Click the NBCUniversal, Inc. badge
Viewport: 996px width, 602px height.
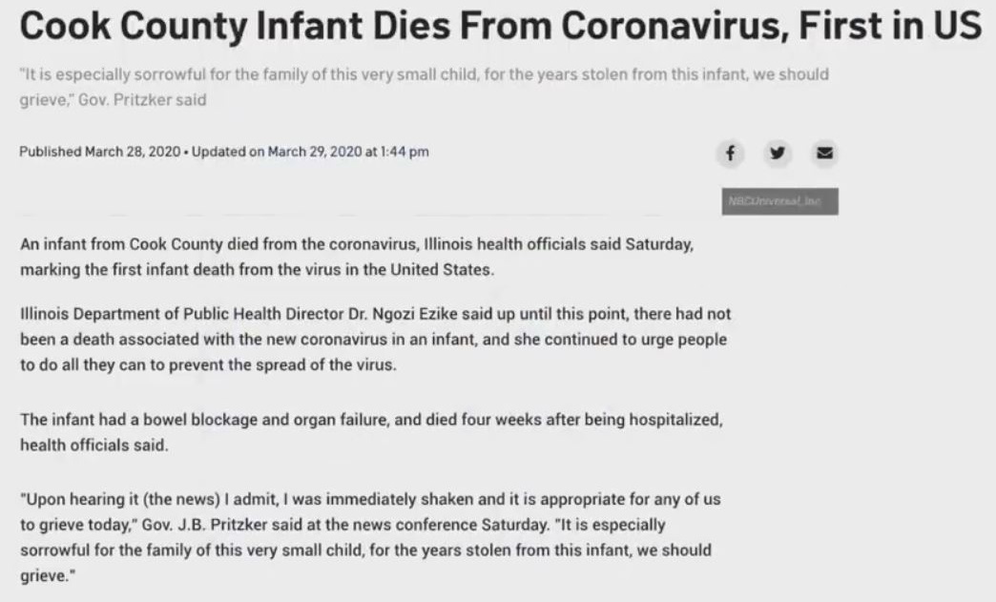coord(779,201)
